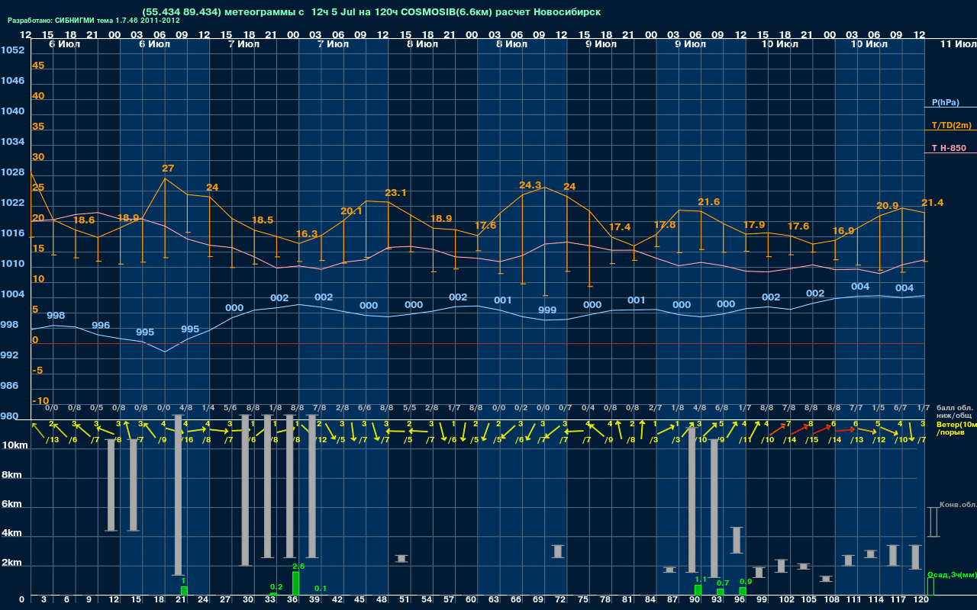Select the T/TD(2m) legend label
Screen dimensions: 977x610
coord(952,125)
